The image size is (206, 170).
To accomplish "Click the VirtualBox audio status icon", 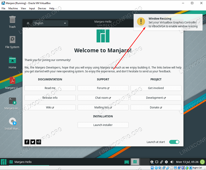I will (x=160, y=168).
